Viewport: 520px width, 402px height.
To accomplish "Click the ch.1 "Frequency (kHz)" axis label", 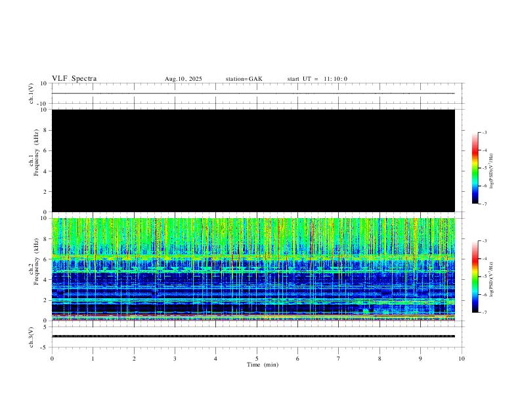I will [36, 152].
